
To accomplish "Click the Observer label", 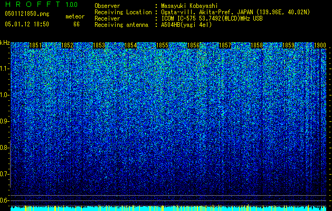I will pos(107,6).
